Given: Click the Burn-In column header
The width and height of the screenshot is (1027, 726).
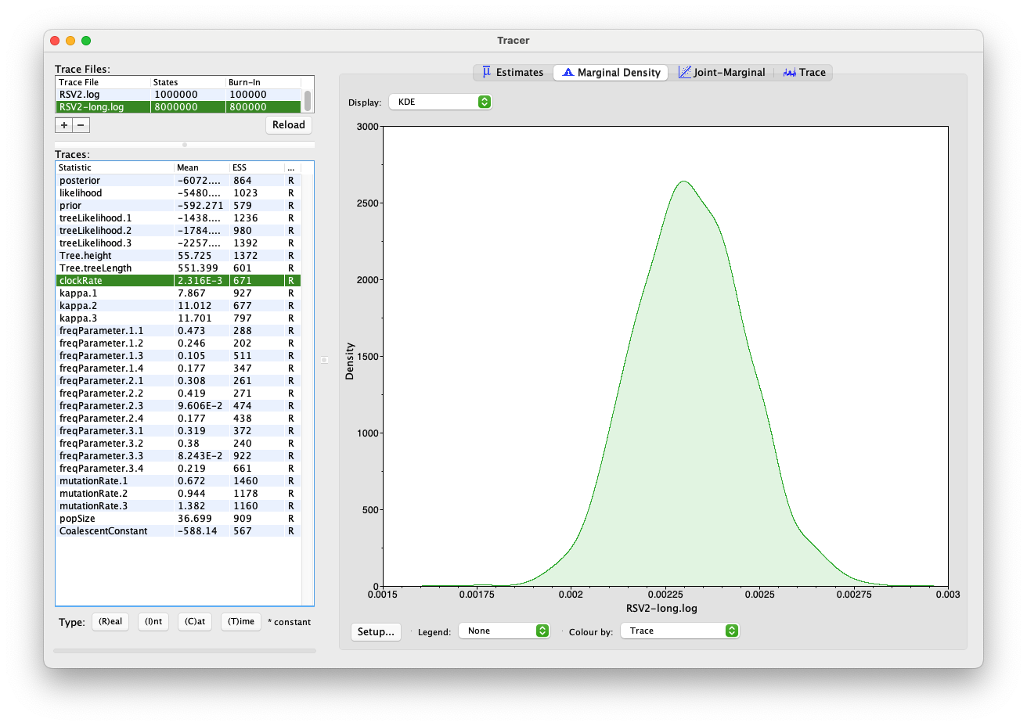Looking at the screenshot, I should (x=263, y=82).
